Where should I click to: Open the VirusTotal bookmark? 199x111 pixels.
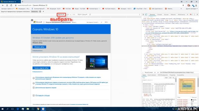coord(140,9)
